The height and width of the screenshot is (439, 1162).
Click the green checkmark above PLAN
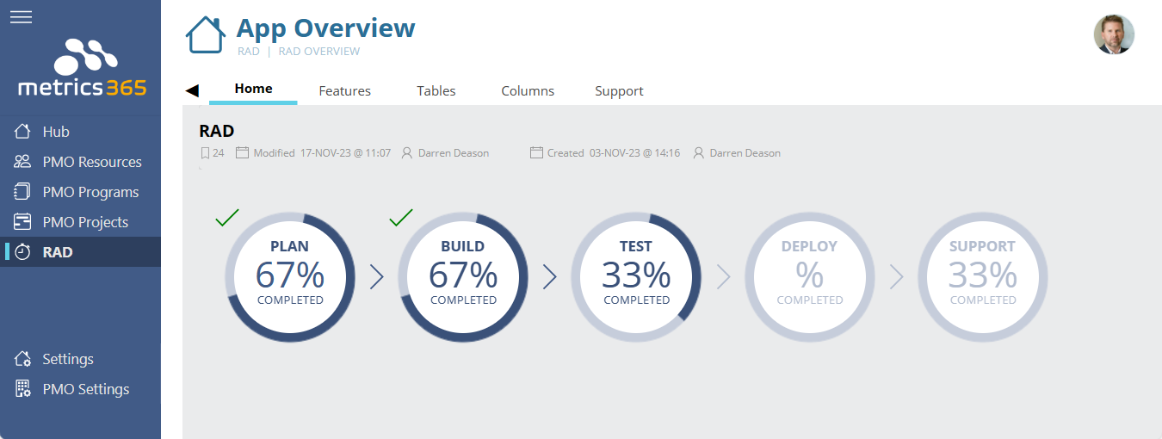(227, 218)
